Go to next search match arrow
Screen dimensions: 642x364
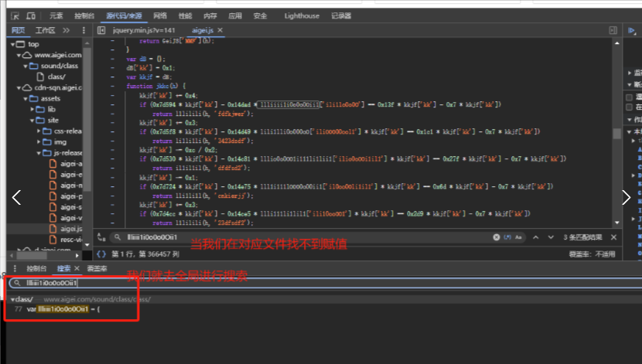coord(551,237)
